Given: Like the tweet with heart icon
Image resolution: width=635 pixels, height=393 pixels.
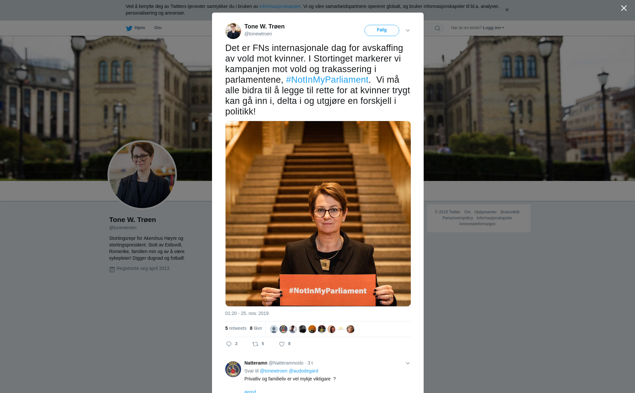Looking at the screenshot, I should [282, 344].
